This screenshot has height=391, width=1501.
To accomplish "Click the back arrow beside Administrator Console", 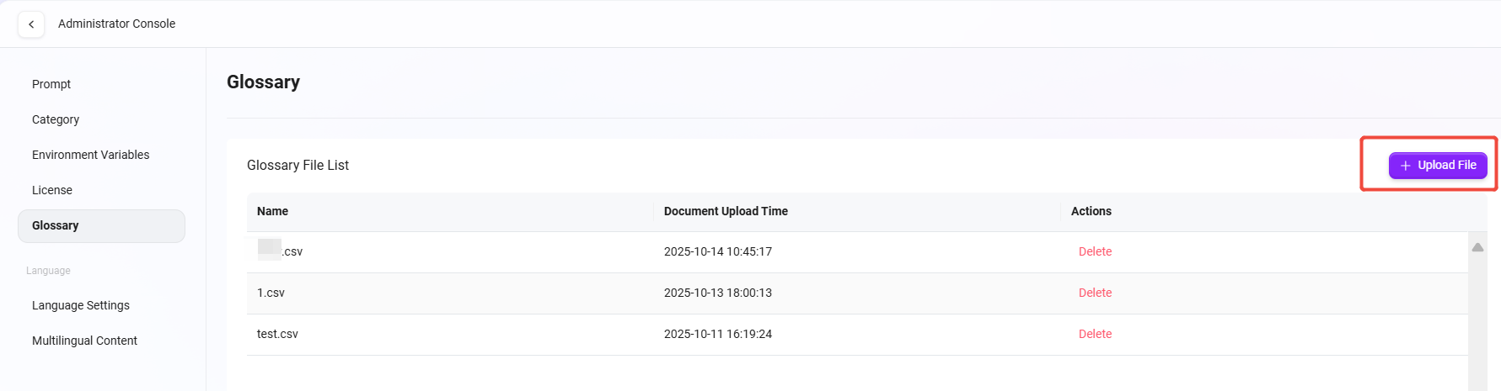I will pos(31,24).
